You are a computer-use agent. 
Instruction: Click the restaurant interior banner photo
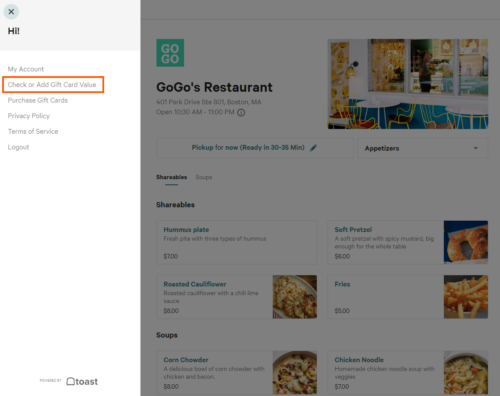[x=408, y=84]
